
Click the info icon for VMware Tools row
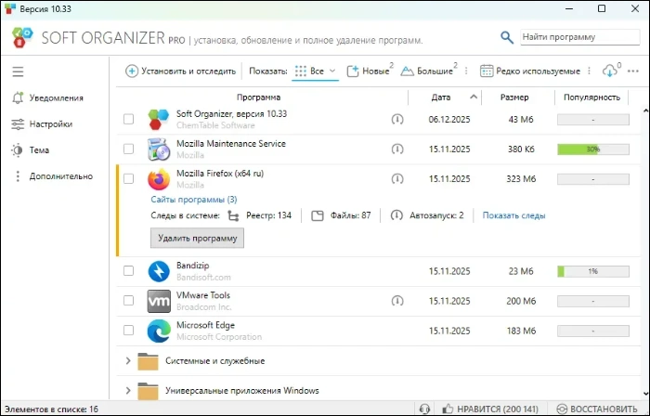[397, 301]
